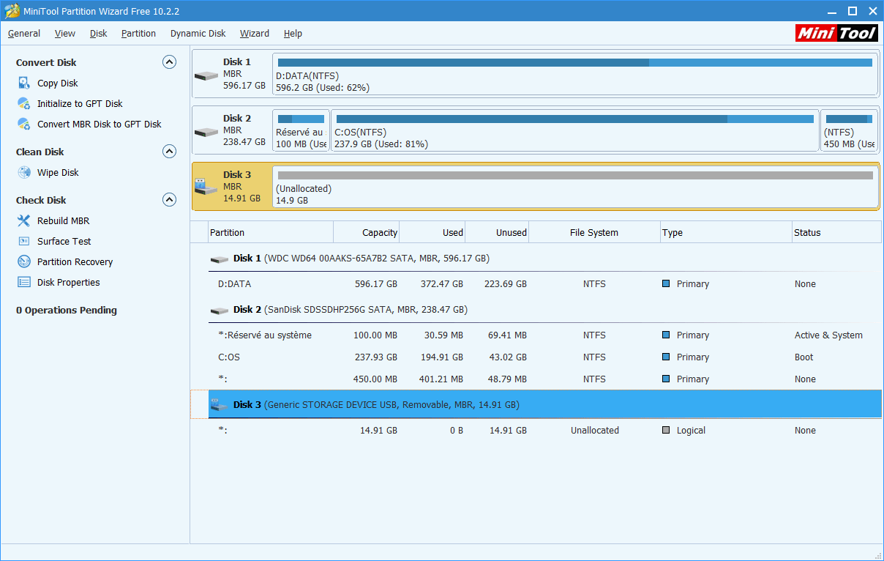This screenshot has width=884, height=561.
Task: Click the 0 Operations Pending label
Action: pyautogui.click(x=67, y=310)
